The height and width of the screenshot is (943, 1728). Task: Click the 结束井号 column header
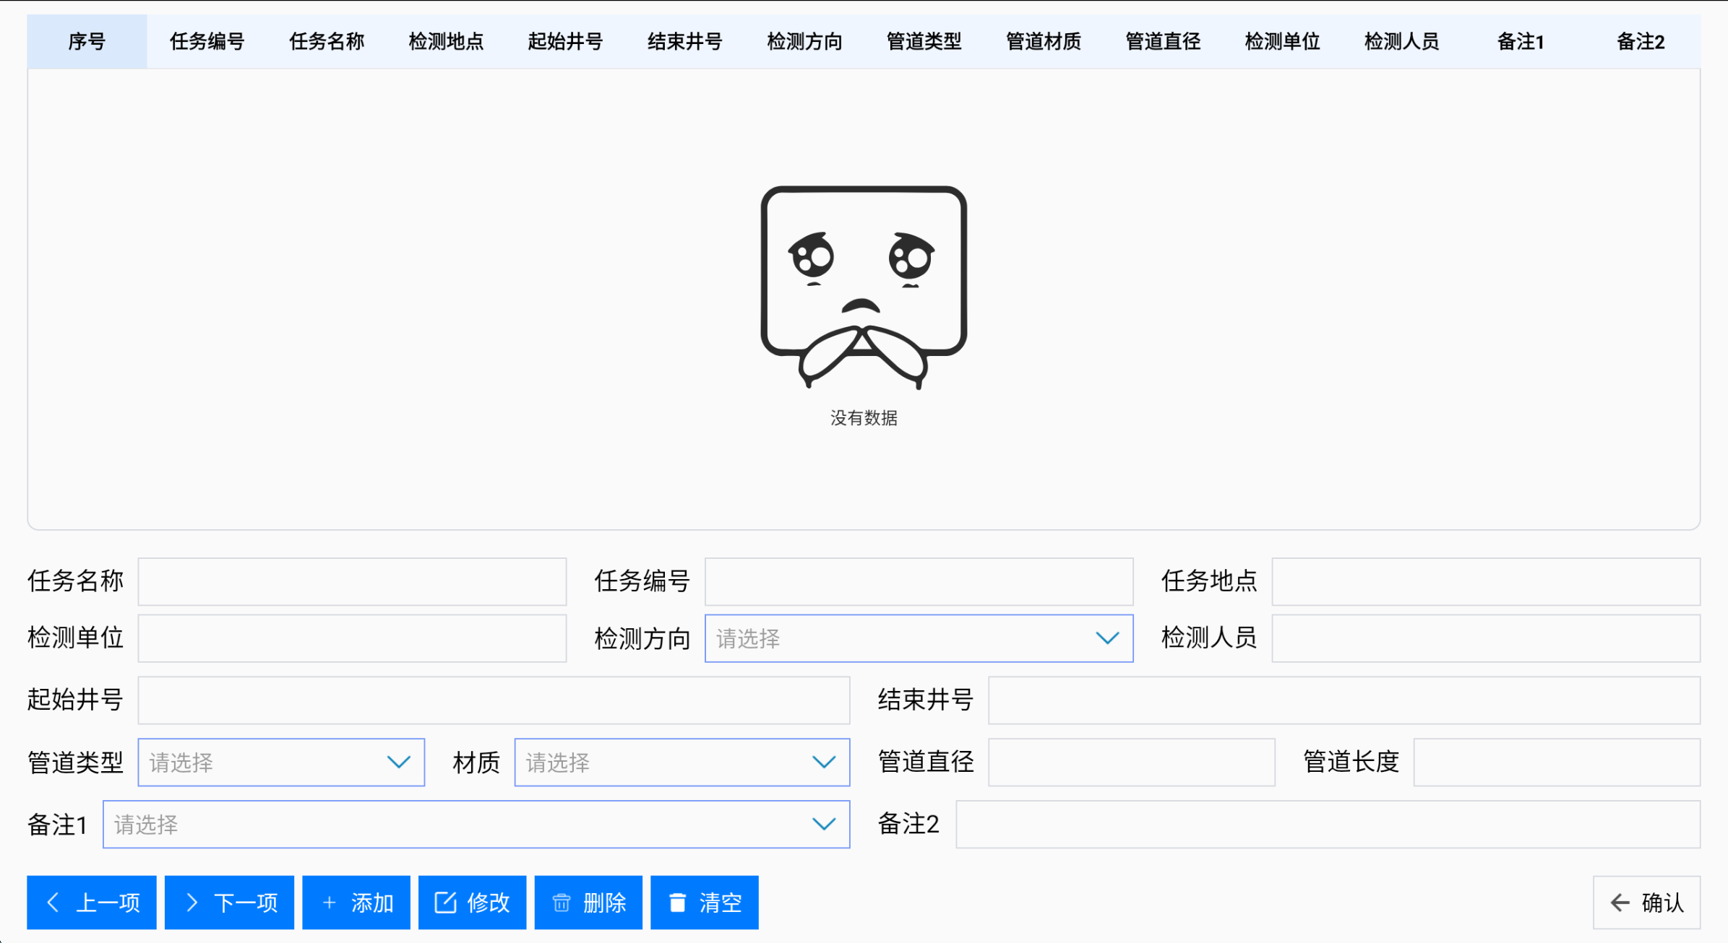684,41
